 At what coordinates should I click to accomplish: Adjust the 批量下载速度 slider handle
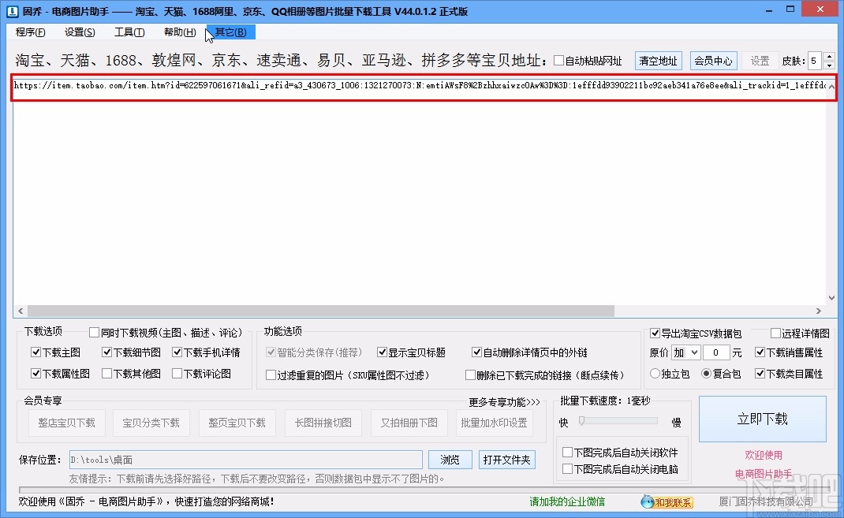point(582,421)
